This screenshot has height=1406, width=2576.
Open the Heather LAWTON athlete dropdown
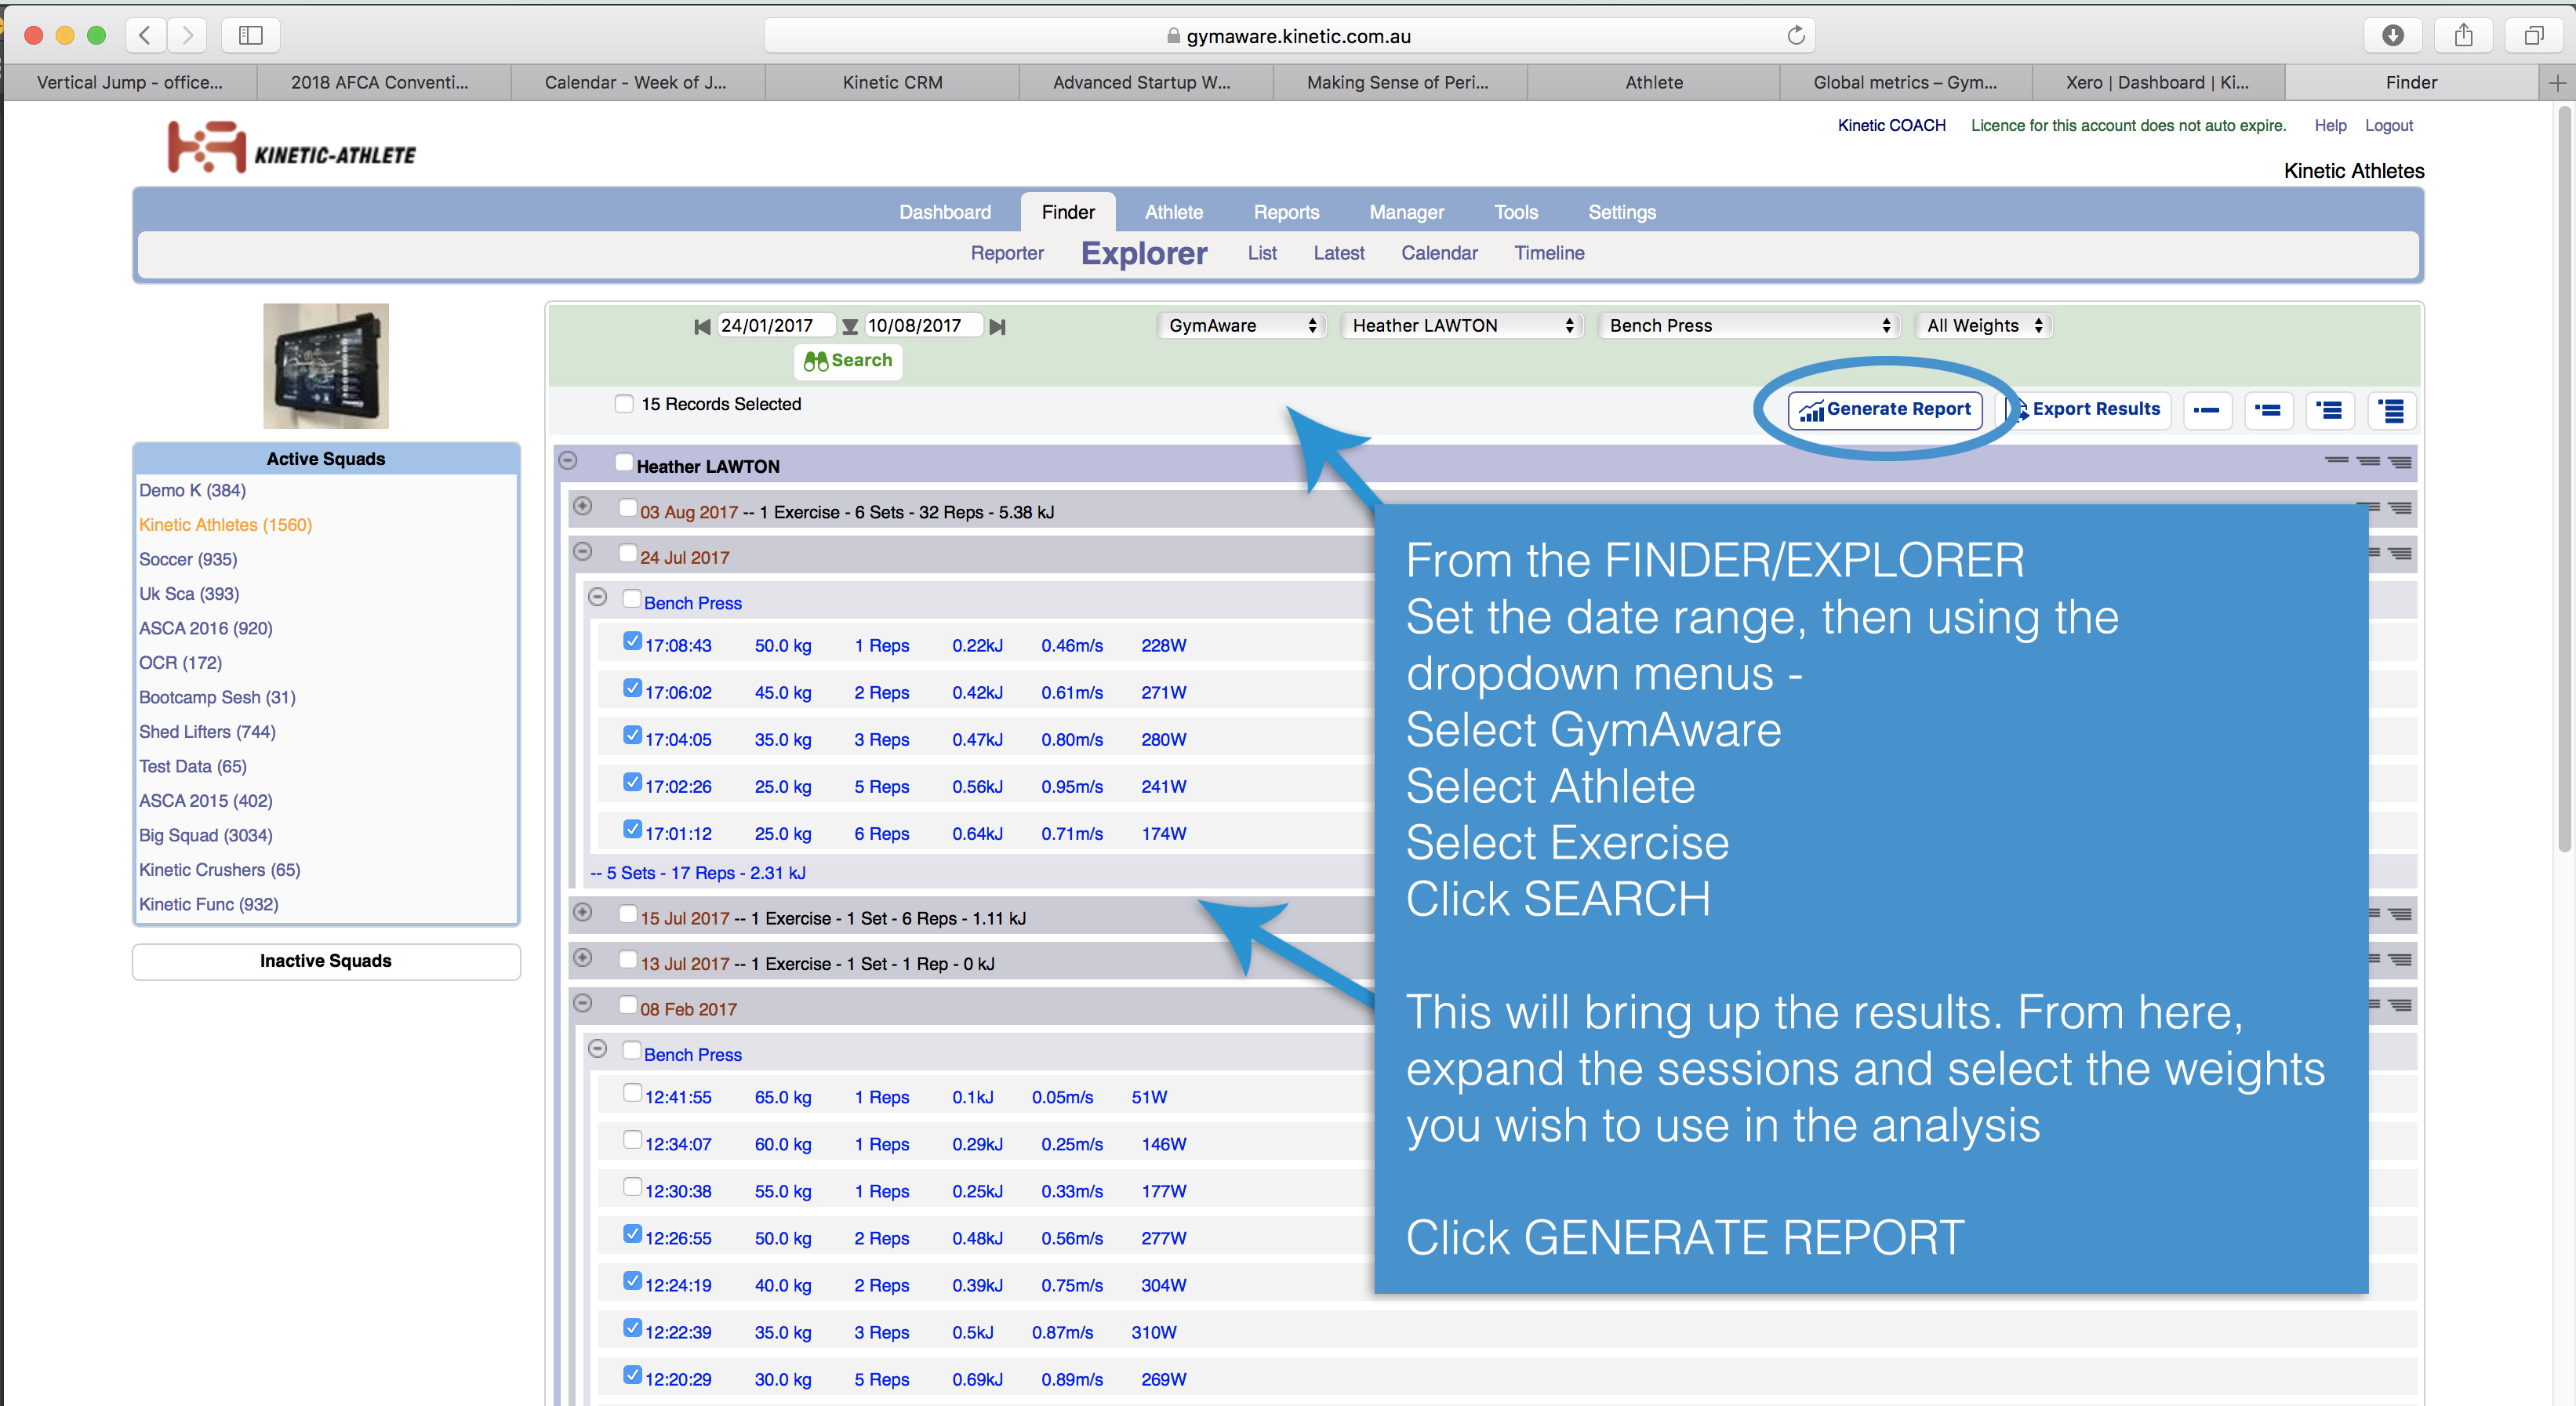point(1461,326)
